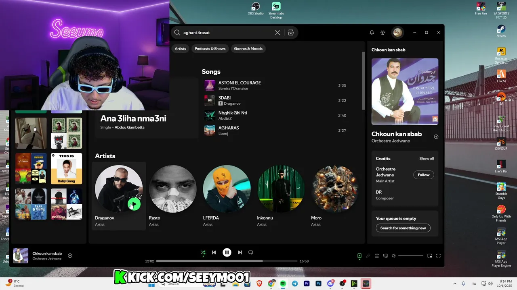The width and height of the screenshot is (517, 290).
Task: Open the This Is Baby Gang playlist
Action: pyautogui.click(x=67, y=168)
